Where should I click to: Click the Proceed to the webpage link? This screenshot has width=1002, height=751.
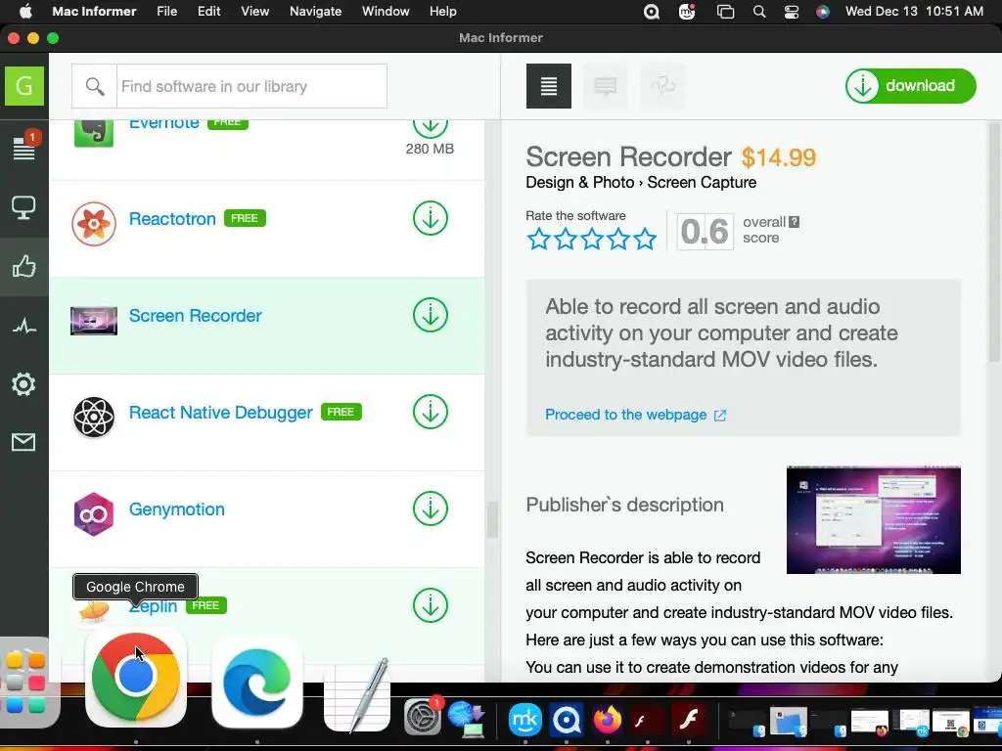(636, 415)
